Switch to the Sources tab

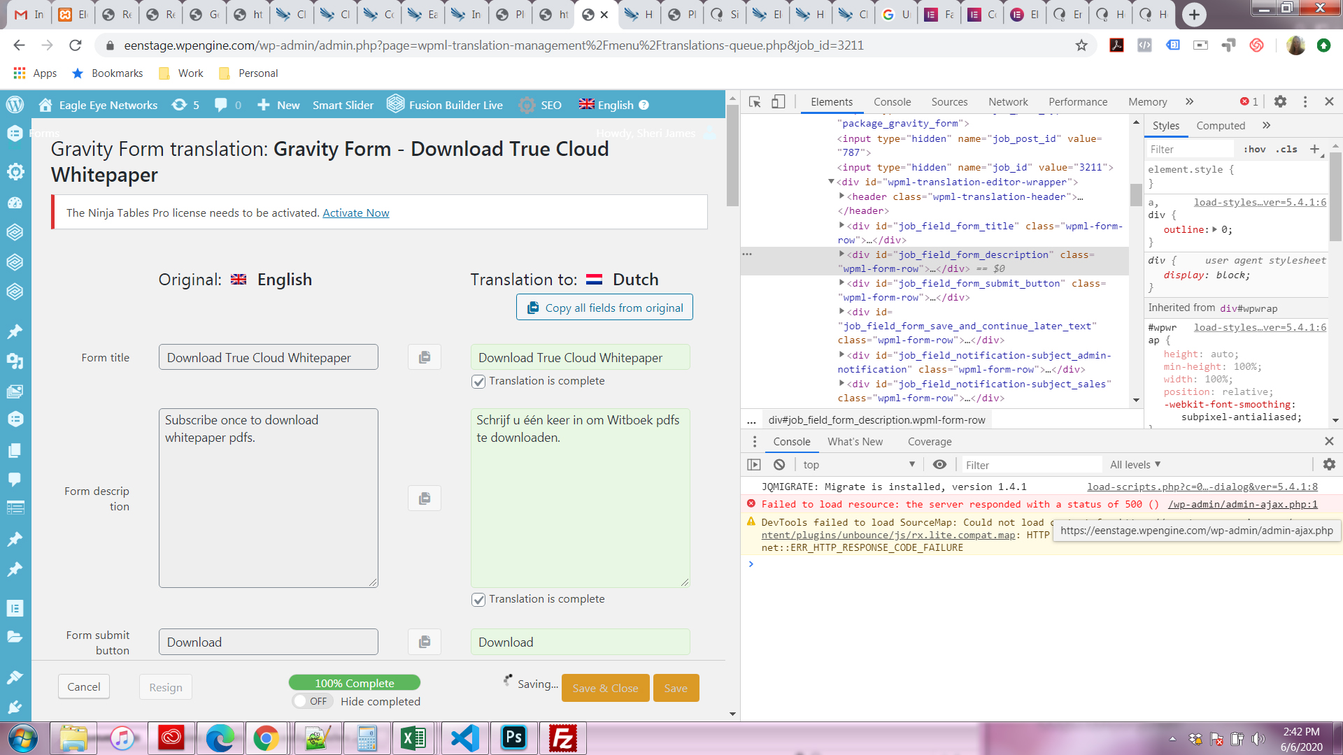coord(949,102)
